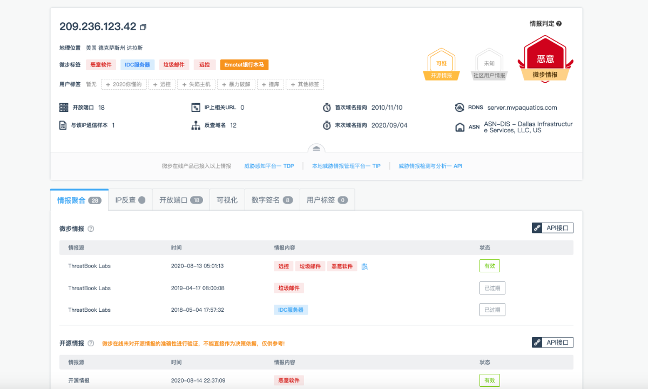Add user tag 2020你懂的
The width and height of the screenshot is (648, 389).
124,84
